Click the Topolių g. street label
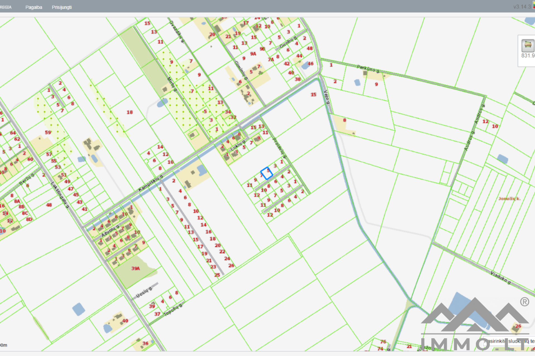The height and width of the screenshot is (356, 535). coord(173,310)
